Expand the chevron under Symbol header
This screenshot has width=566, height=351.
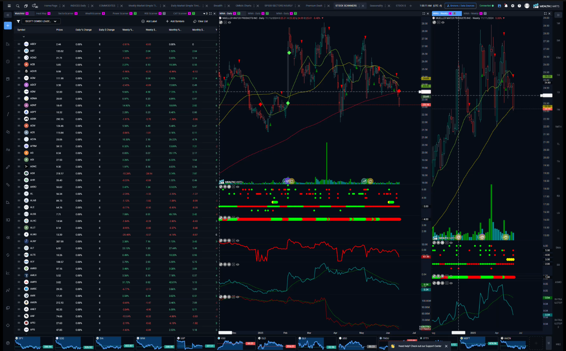point(24,37)
